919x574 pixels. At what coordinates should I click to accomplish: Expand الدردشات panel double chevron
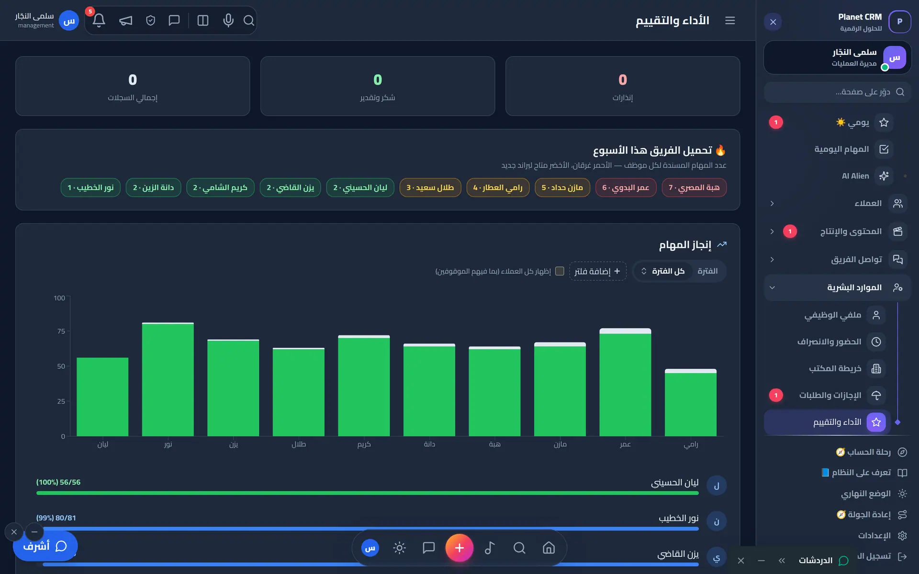point(782,561)
